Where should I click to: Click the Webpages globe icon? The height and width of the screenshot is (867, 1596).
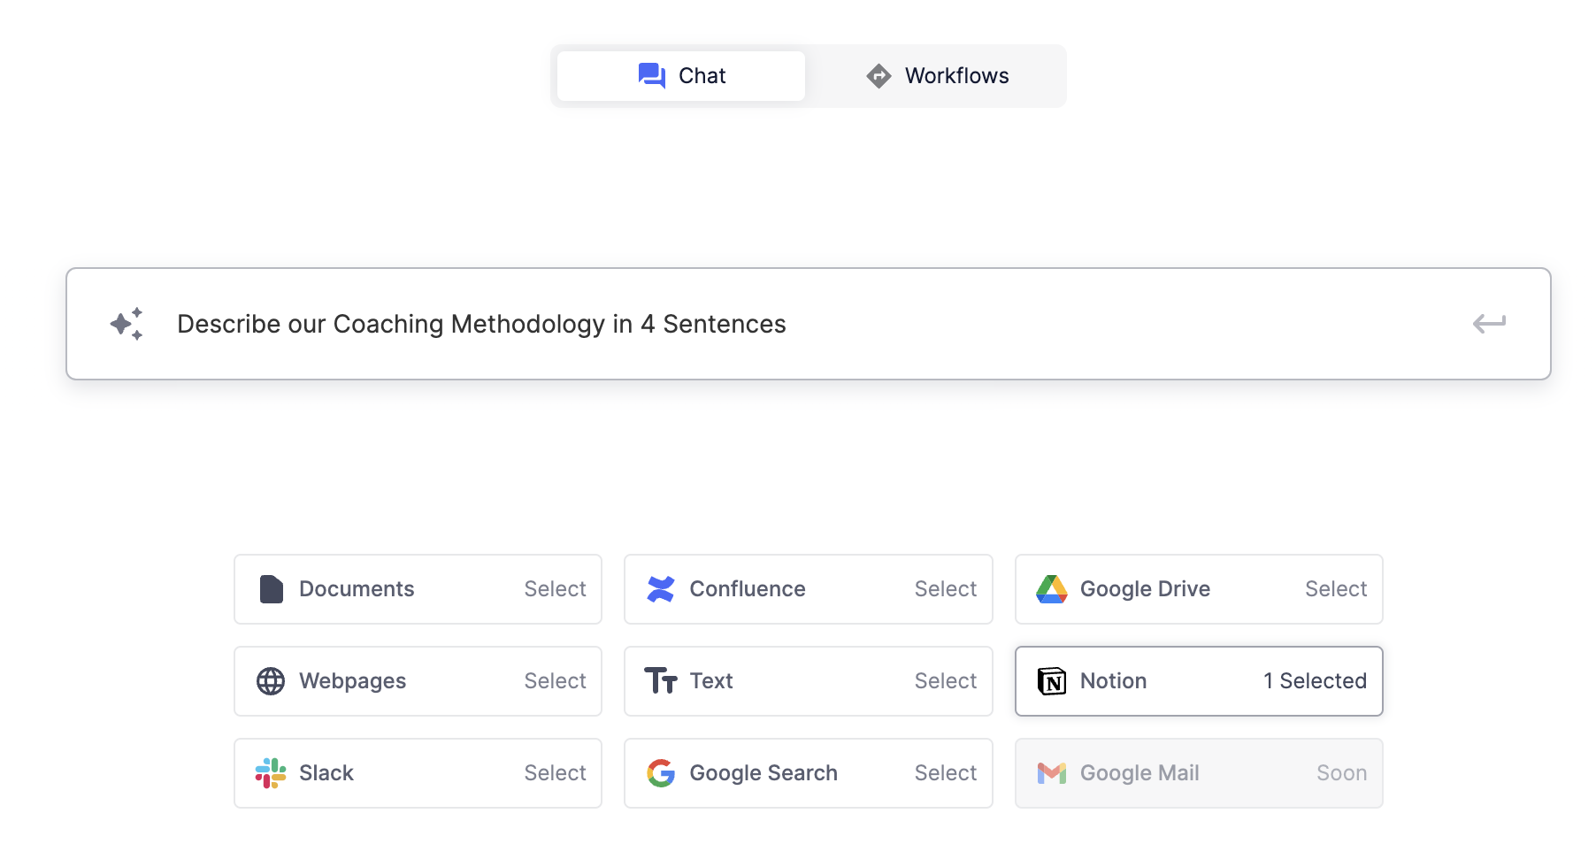coord(270,680)
